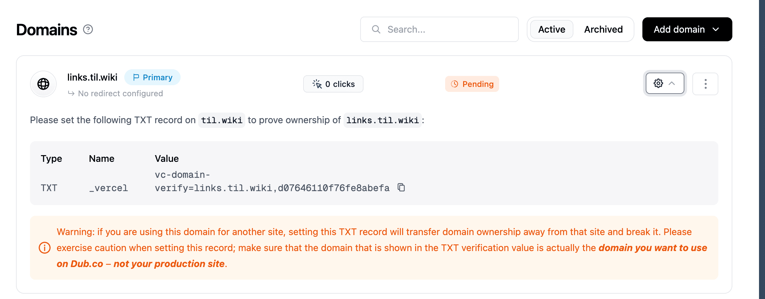The image size is (765, 299).
Task: Open the three-dot domain options menu
Action: (705, 84)
